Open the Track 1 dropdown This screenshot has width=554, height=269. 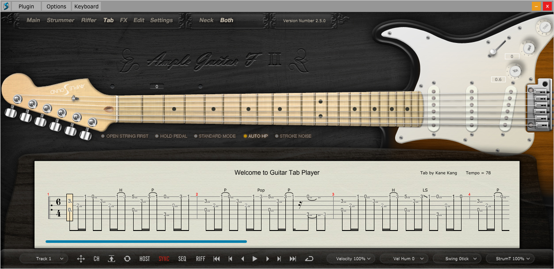[44, 259]
